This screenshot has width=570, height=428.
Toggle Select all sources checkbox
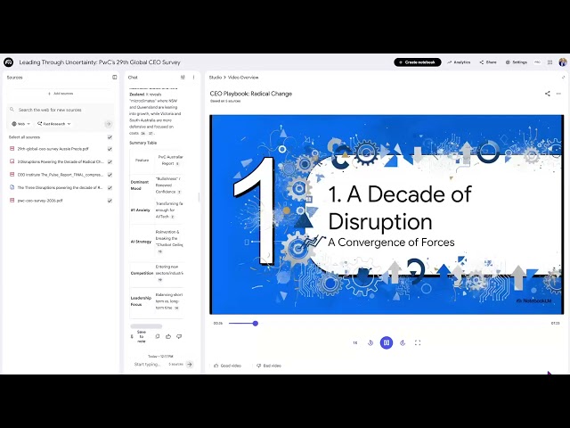click(110, 137)
